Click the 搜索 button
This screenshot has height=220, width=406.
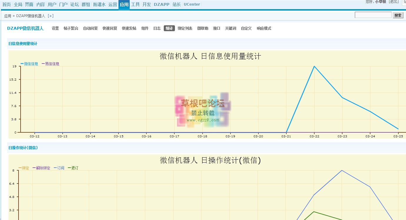coord(398,15)
